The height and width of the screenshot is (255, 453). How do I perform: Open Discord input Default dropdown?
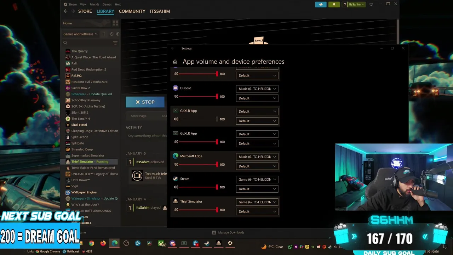pos(257,98)
